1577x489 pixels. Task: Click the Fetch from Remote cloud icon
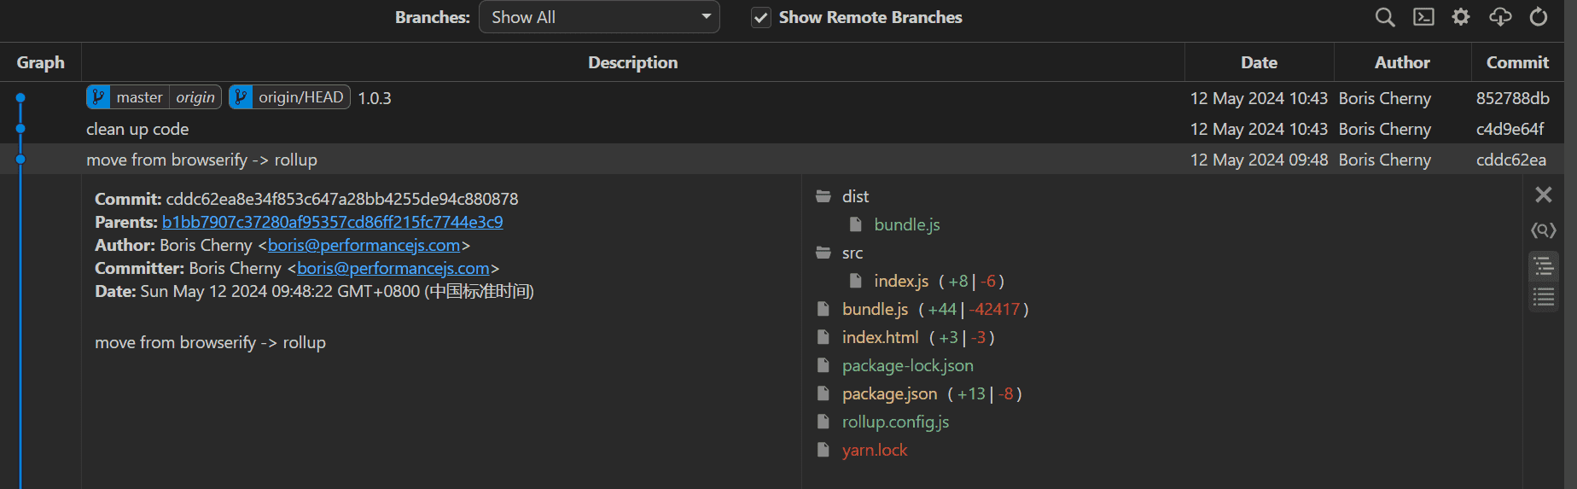coord(1500,17)
